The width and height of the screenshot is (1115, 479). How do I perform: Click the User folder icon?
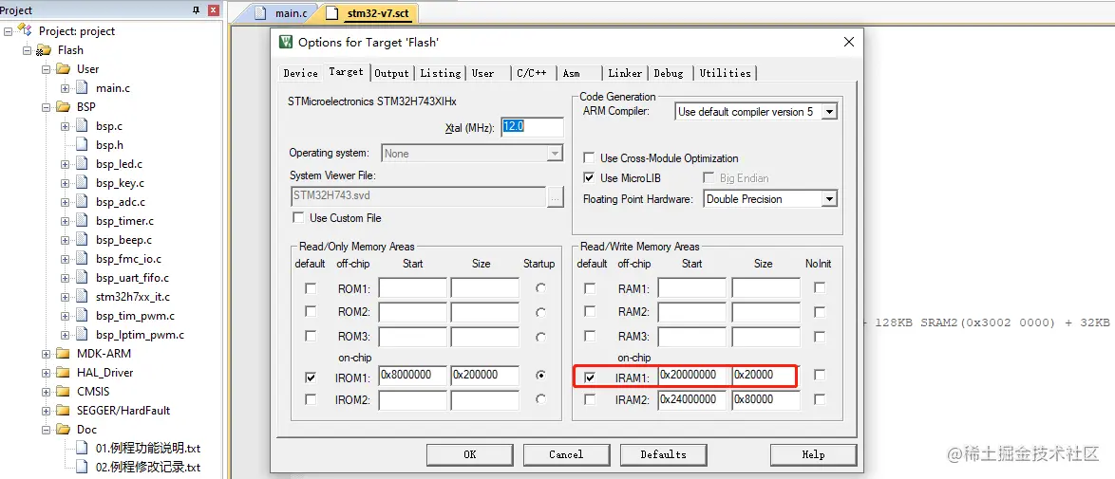click(64, 69)
